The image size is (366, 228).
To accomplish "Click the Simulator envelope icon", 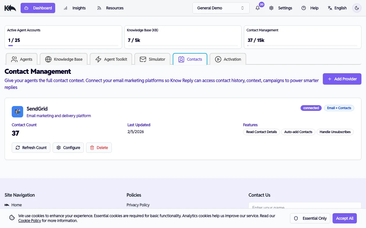I will click(143, 59).
